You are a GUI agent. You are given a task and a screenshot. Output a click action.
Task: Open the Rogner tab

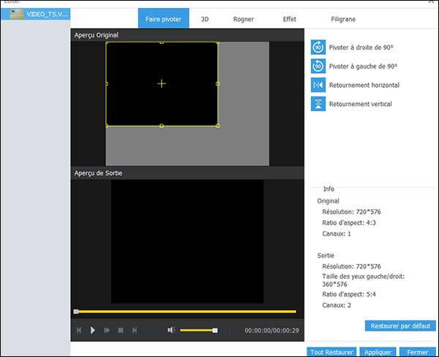pyautogui.click(x=244, y=19)
